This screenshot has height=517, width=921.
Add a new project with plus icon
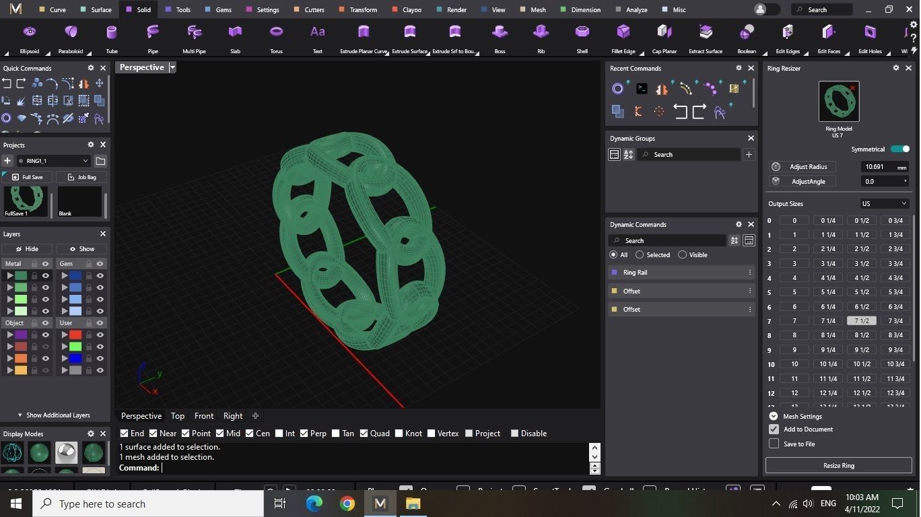(7, 161)
